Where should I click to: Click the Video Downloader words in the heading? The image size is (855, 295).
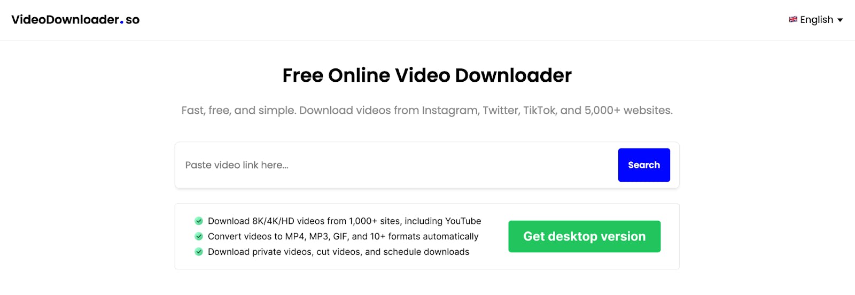coord(483,75)
